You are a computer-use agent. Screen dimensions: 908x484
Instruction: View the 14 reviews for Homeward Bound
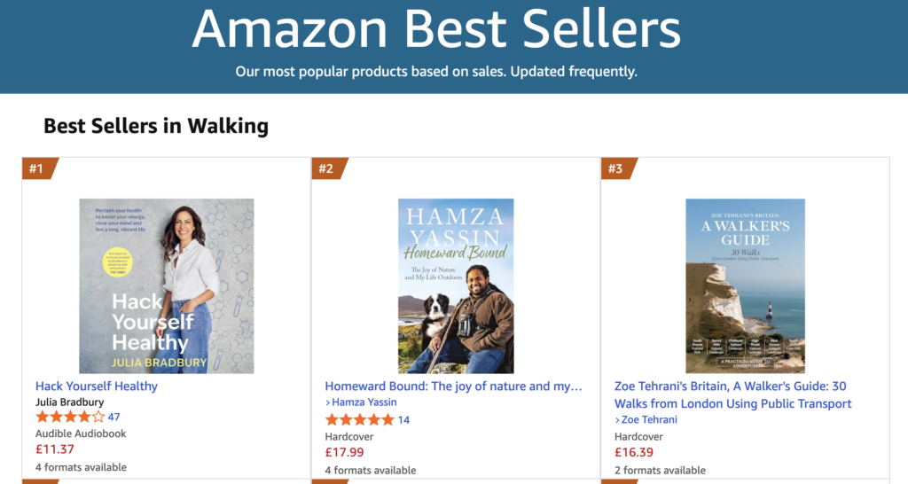(403, 419)
